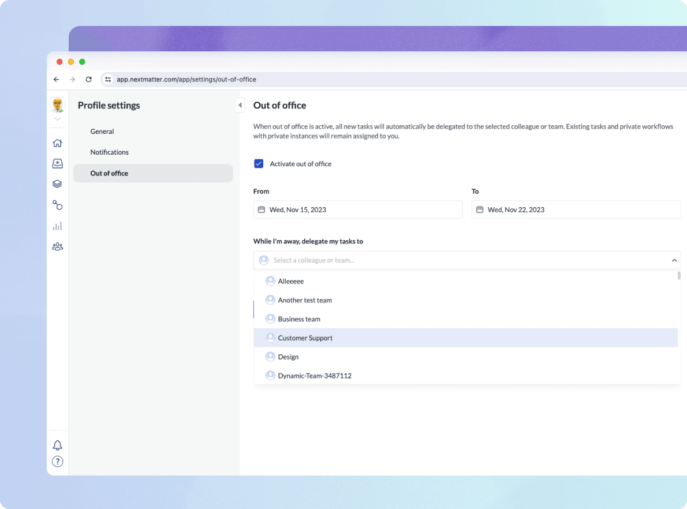Choose Design from the dropdown
The height and width of the screenshot is (509, 687).
466,357
